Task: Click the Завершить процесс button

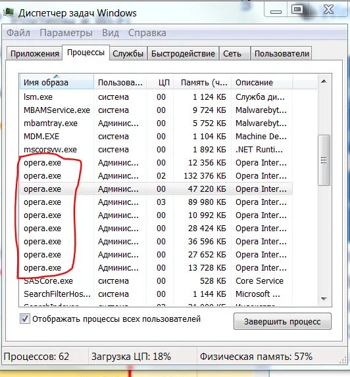Action: [282, 321]
